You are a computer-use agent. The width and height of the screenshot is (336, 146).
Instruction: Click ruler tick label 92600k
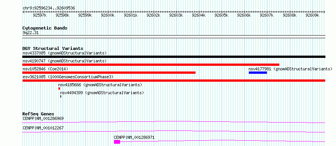tap(108, 15)
